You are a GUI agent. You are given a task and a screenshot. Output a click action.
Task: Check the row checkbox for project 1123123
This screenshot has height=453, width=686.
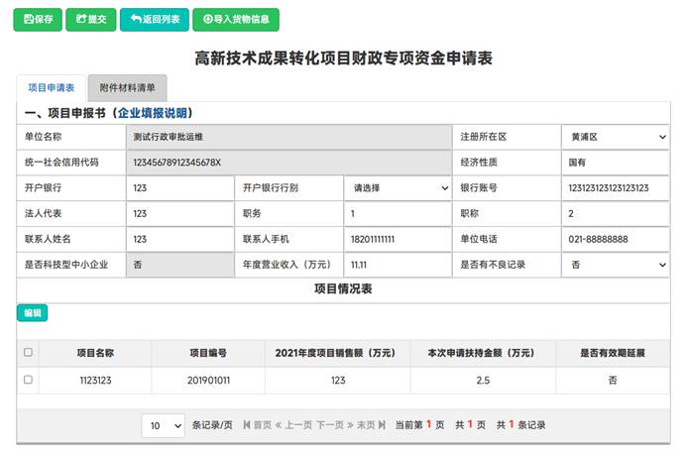[x=28, y=380]
